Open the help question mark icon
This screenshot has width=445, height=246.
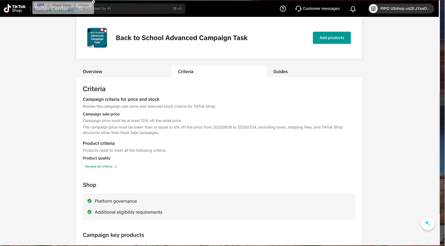pos(283,9)
